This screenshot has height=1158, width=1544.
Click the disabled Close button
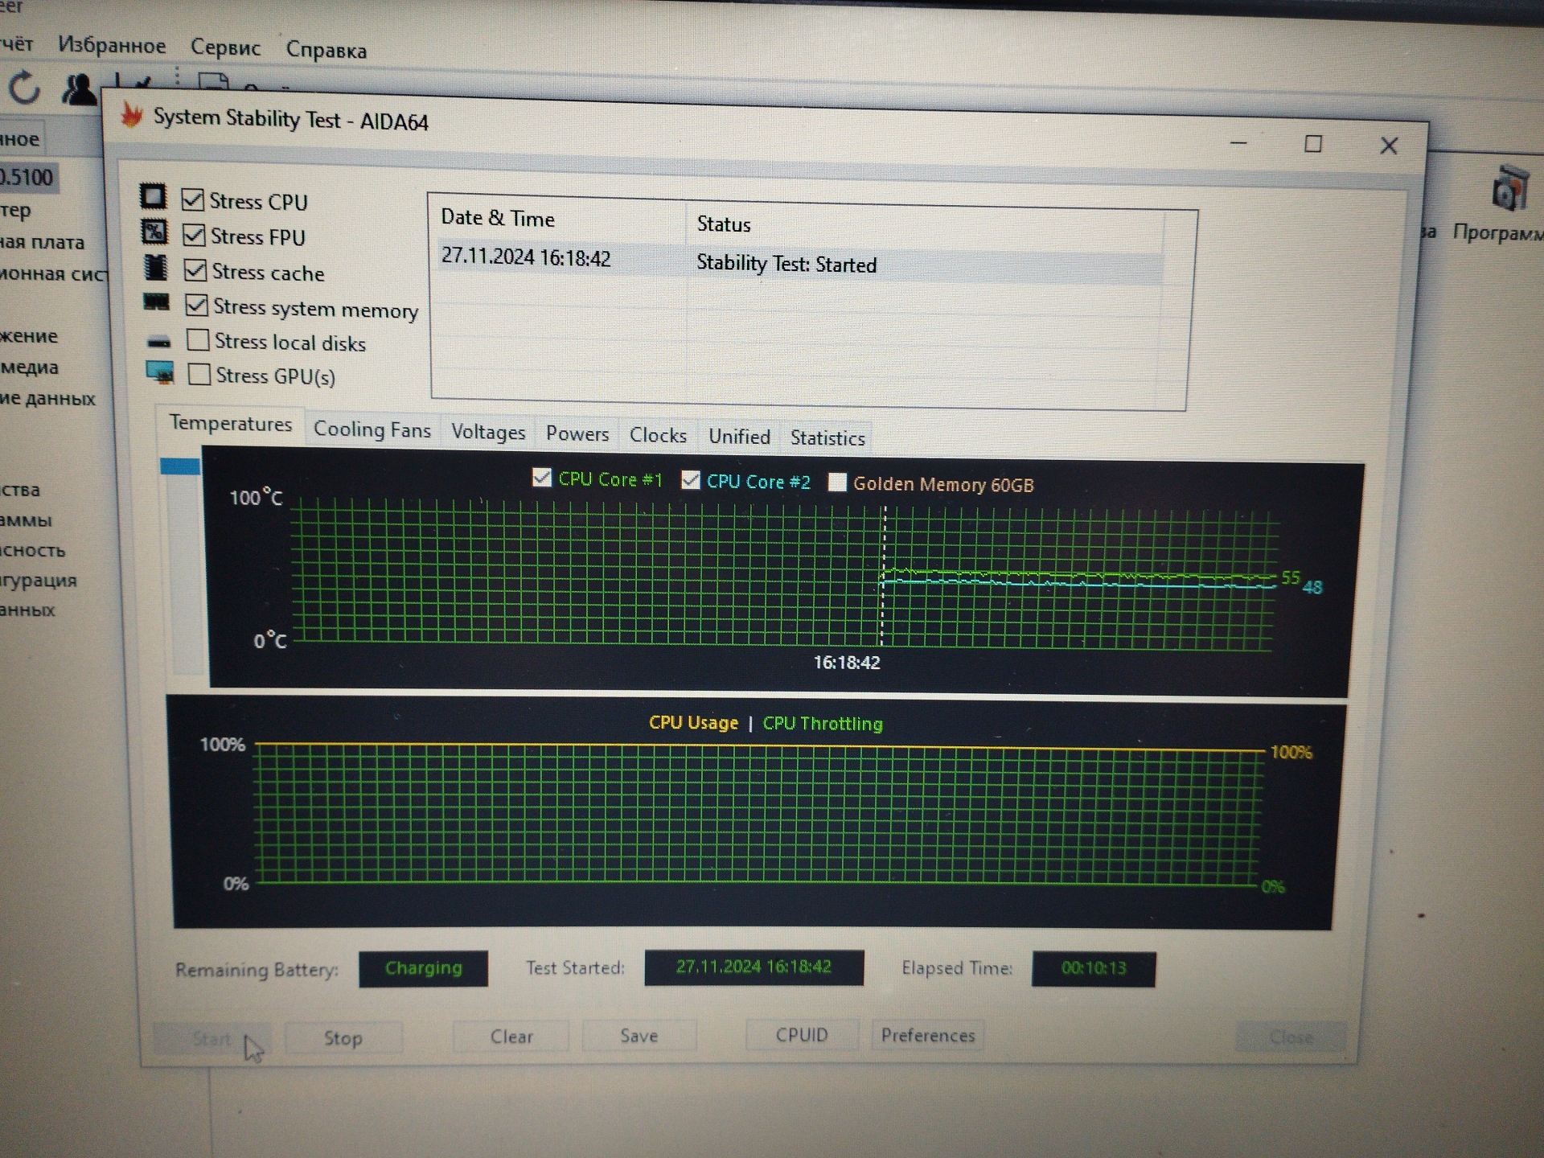(1291, 1037)
